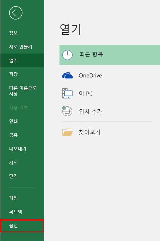Select the 최근 항목 location text

tap(91, 54)
